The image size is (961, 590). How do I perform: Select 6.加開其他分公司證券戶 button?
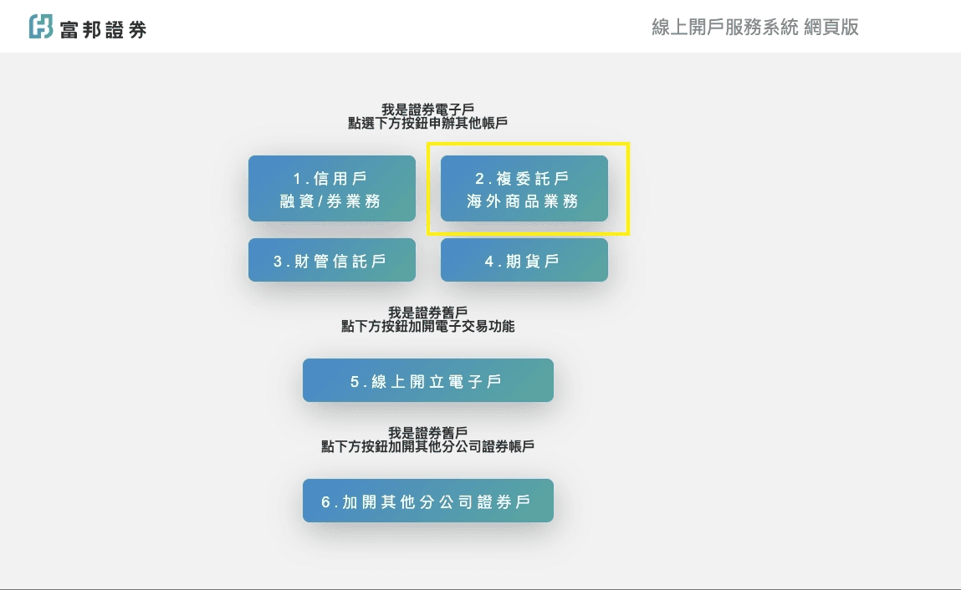[427, 501]
